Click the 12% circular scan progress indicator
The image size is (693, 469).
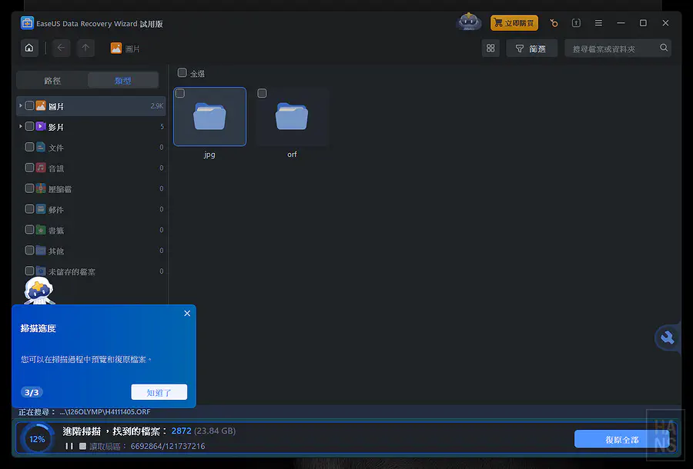[x=37, y=439]
